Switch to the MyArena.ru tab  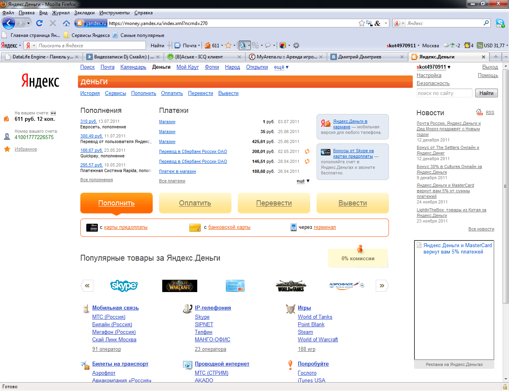pyautogui.click(x=286, y=57)
